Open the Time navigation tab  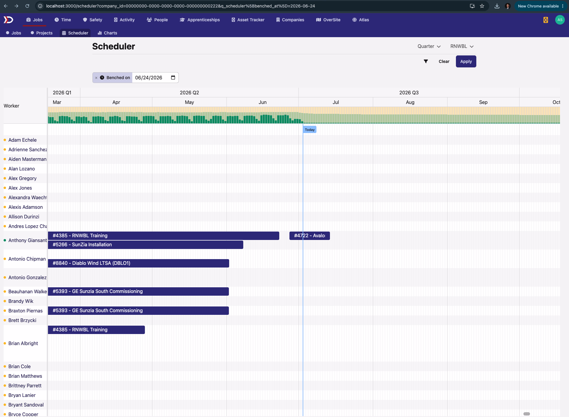point(63,20)
